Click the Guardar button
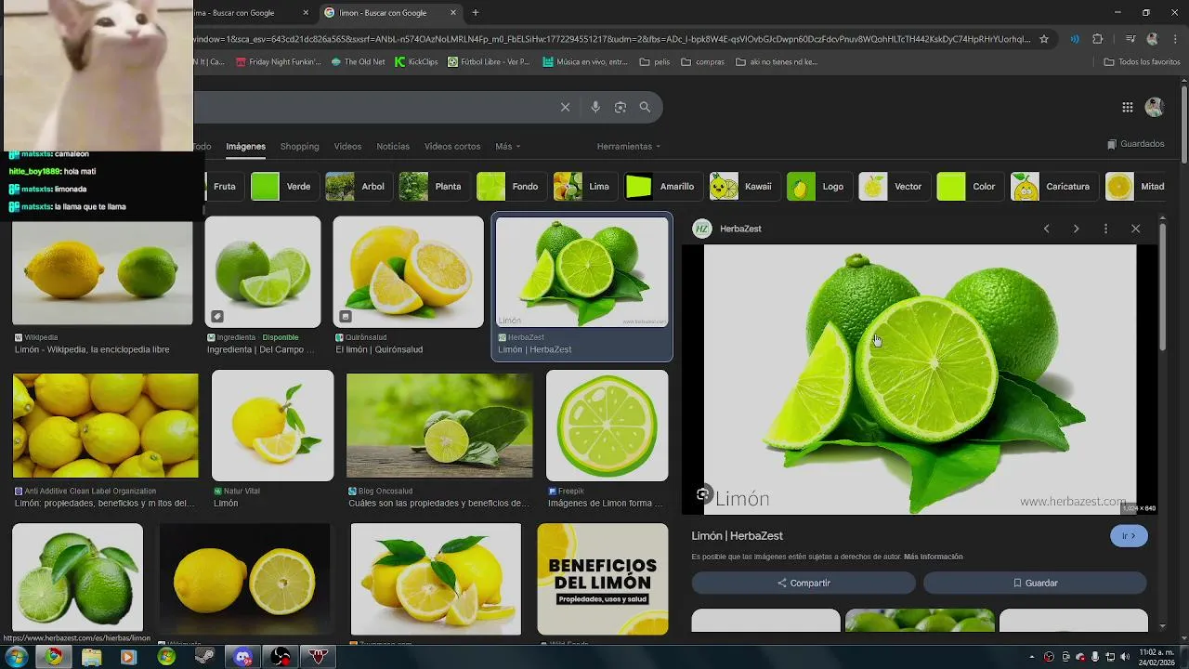Image resolution: width=1189 pixels, height=669 pixels. coord(1035,583)
